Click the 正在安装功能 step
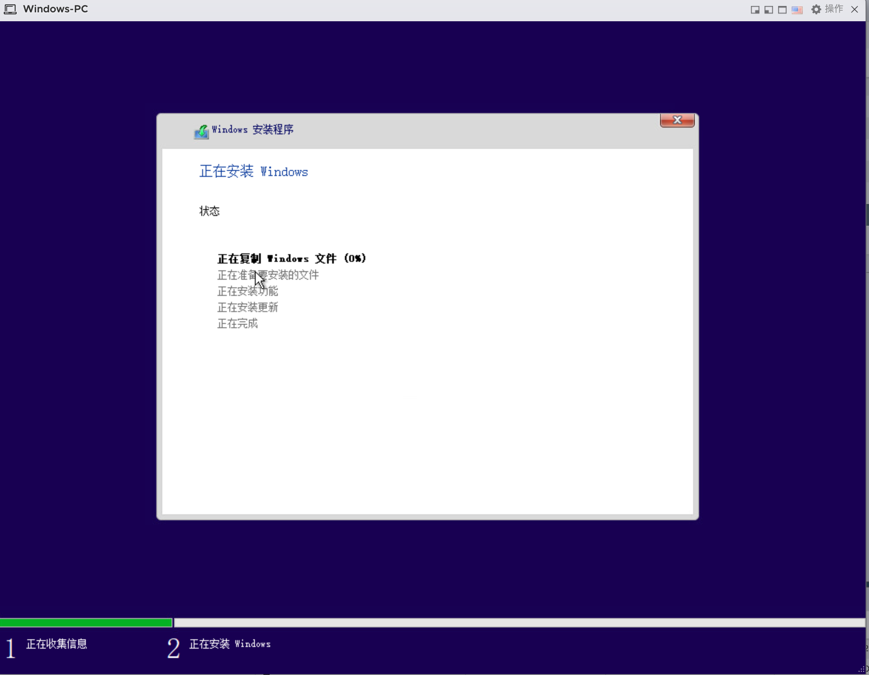 248,291
